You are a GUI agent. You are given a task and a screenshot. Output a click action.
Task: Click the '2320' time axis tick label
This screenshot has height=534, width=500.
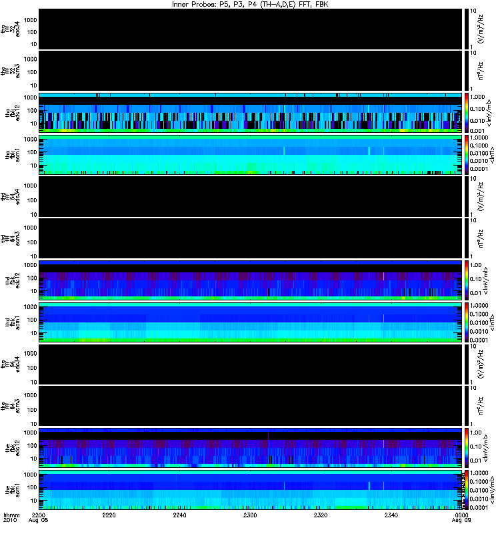[321, 515]
